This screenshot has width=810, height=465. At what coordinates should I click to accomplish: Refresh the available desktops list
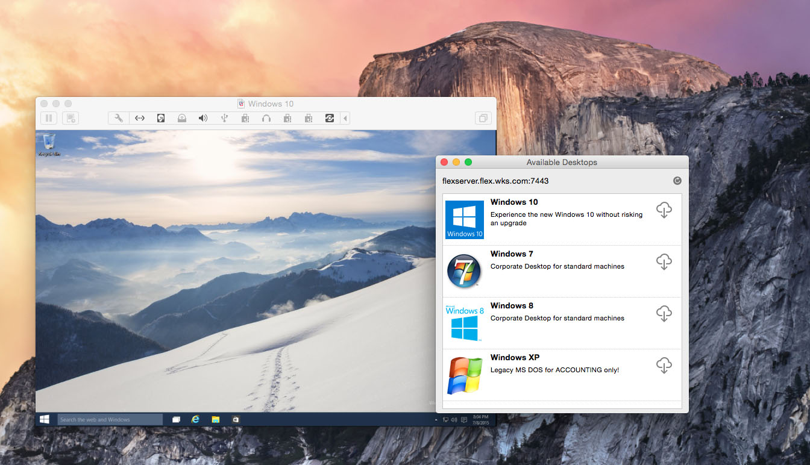click(x=677, y=181)
